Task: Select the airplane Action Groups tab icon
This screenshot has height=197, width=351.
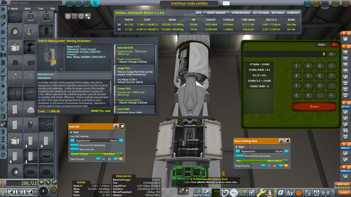Action: pyautogui.click(x=95, y=4)
